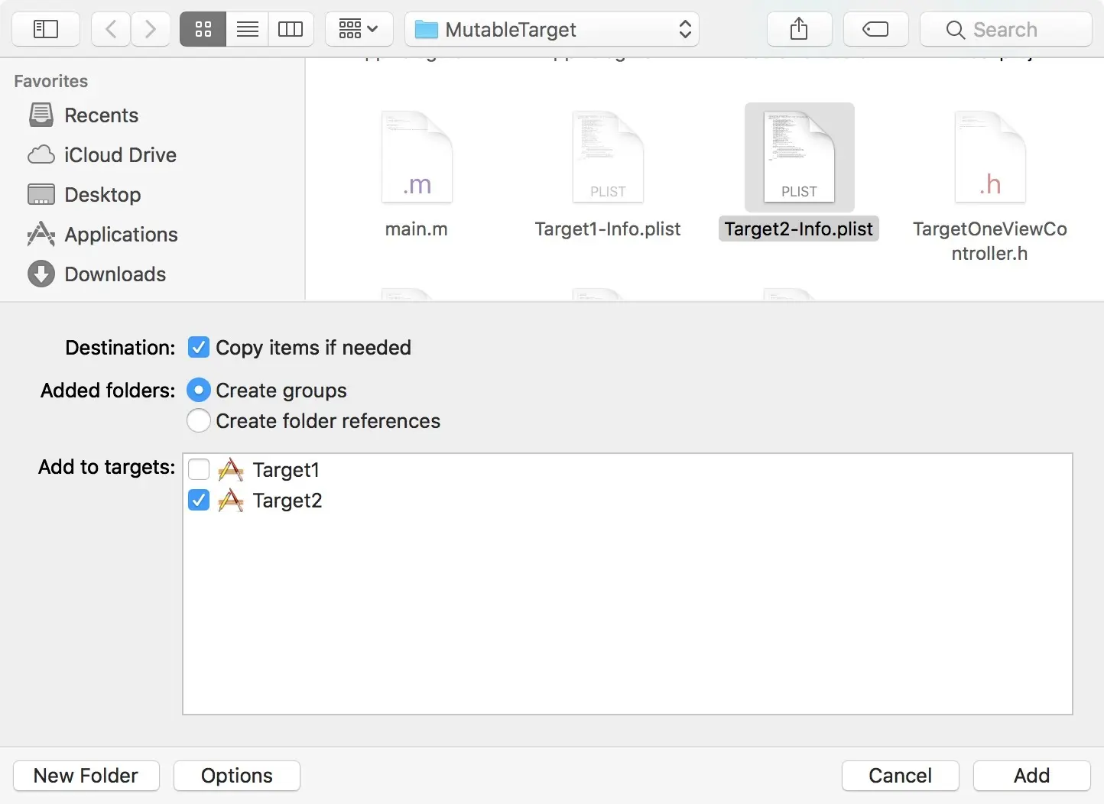Click the iCloud Drive cloud icon

(41, 155)
